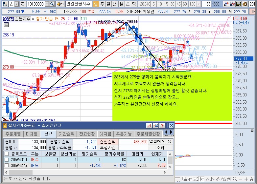Select the 잔고 tab
Viewport: 257px width, 184px height.
[48, 133]
